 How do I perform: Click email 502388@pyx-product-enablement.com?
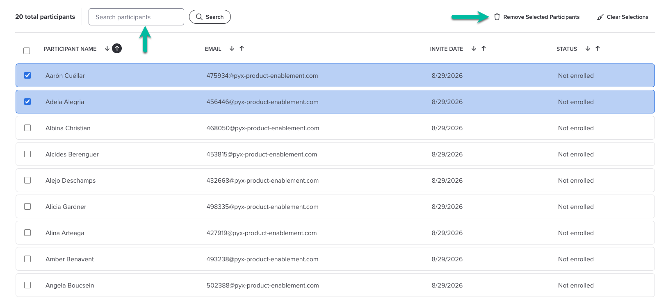tap(262, 285)
